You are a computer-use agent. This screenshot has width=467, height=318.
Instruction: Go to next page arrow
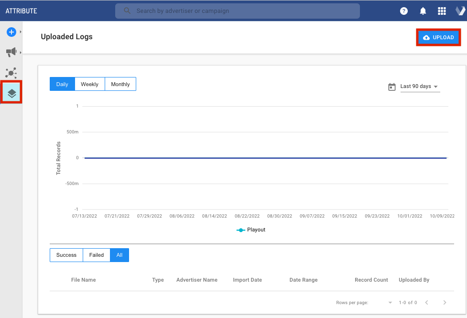445,303
